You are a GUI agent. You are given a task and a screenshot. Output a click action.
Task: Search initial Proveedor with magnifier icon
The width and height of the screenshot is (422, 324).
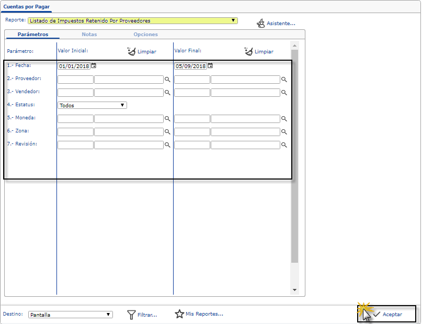click(168, 80)
